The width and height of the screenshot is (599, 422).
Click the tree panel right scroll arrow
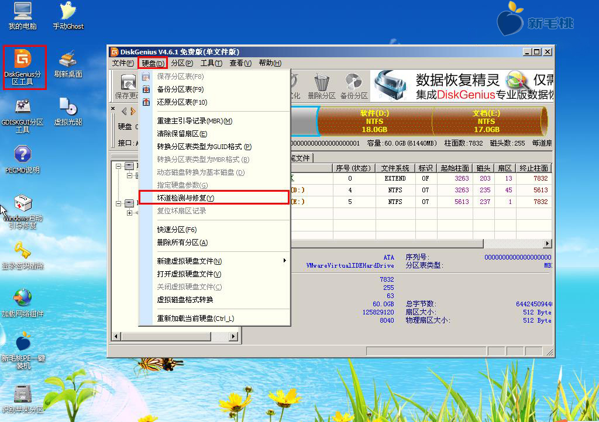point(233,337)
